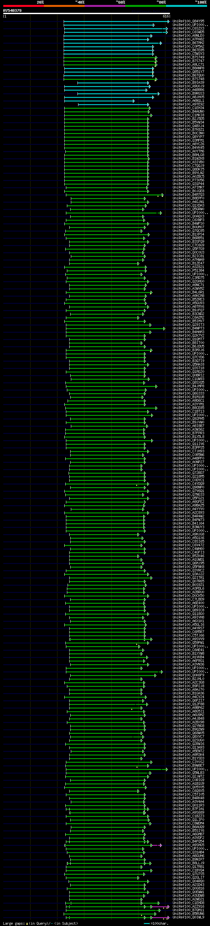This screenshot has height=926, width=210.
Task: Click the Large gaps legend text
Action: coord(14,923)
